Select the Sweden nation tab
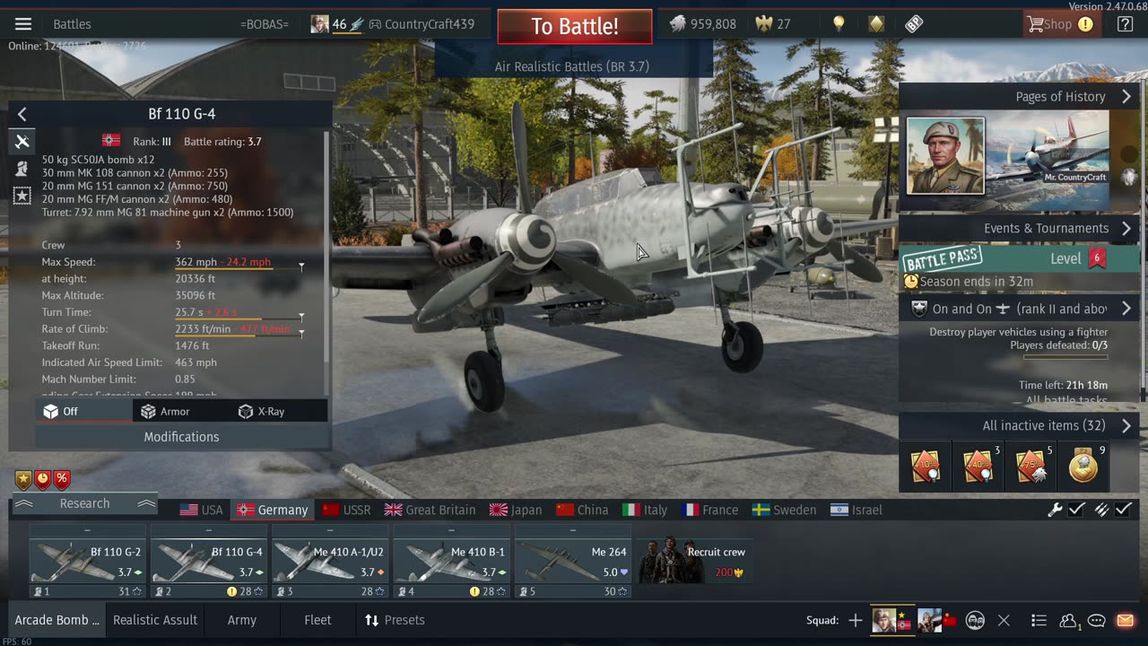Image resolution: width=1148 pixels, height=646 pixels. [x=784, y=510]
